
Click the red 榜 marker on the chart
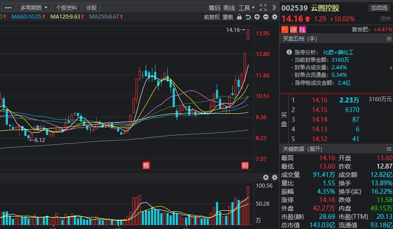point(146,165)
